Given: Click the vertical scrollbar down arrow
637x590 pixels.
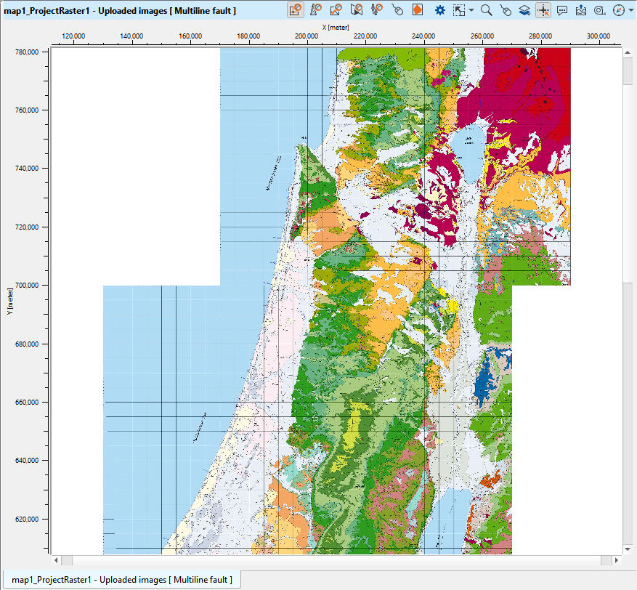Looking at the screenshot, I should pos(628,549).
